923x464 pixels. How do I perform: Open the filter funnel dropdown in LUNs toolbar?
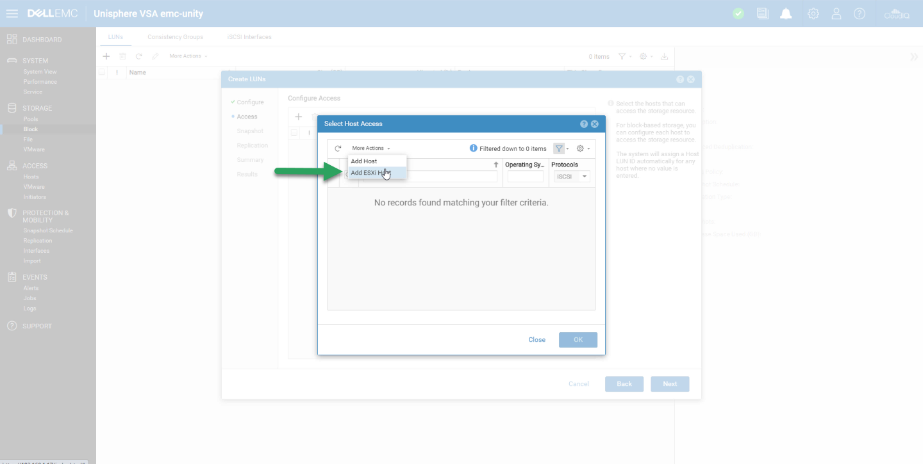[x=625, y=56]
